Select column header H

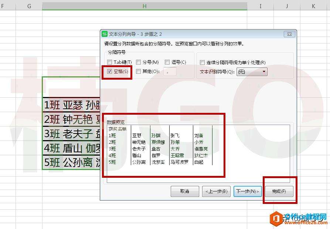[144, 6]
